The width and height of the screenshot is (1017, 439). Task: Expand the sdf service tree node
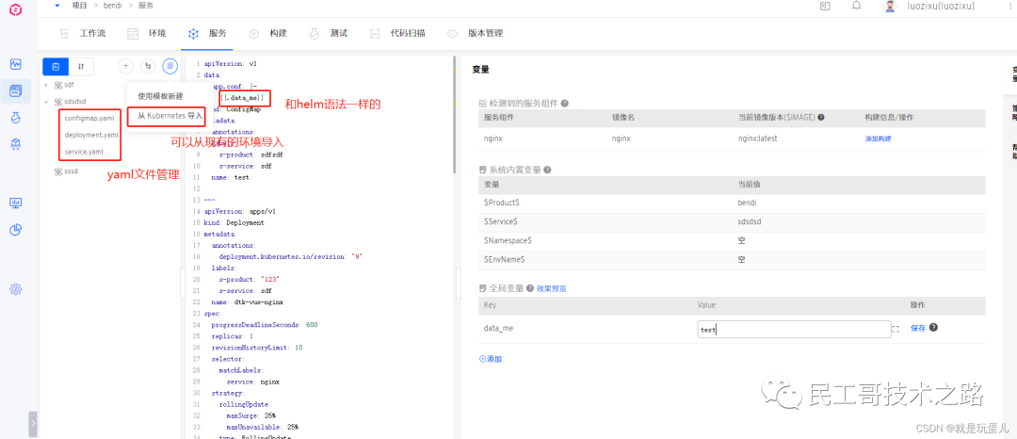coord(46,85)
